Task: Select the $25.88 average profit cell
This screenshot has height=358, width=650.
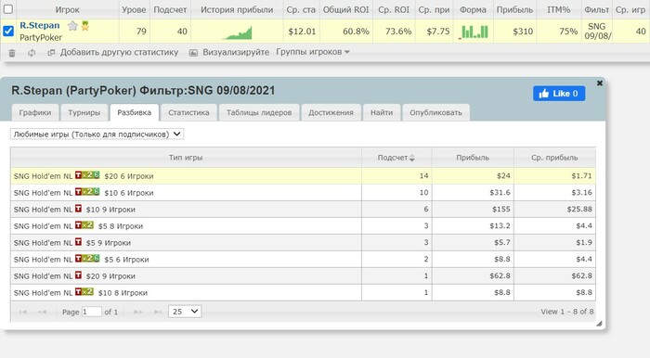Action: [x=554, y=210]
